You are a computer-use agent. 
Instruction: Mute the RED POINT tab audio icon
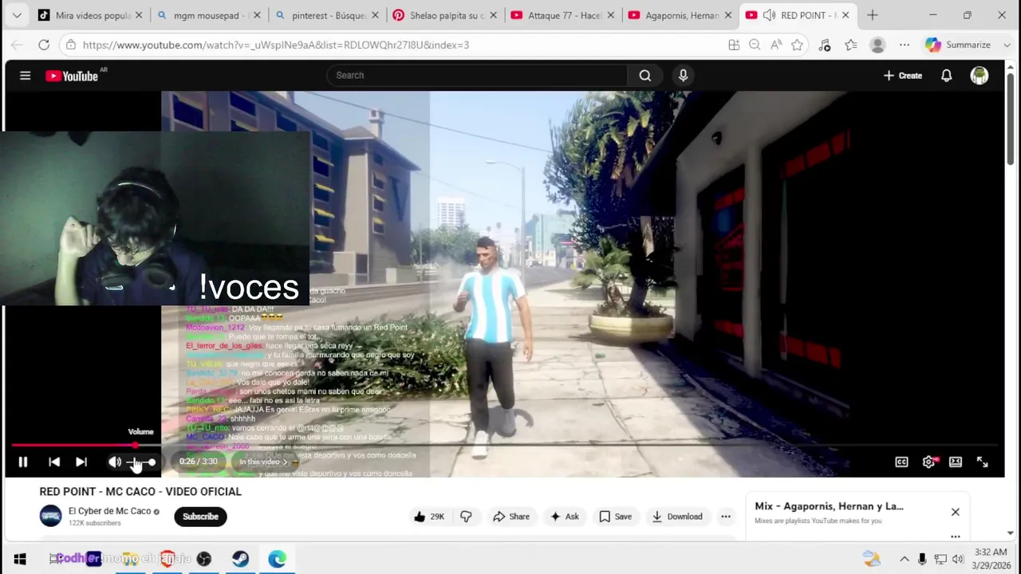[769, 15]
